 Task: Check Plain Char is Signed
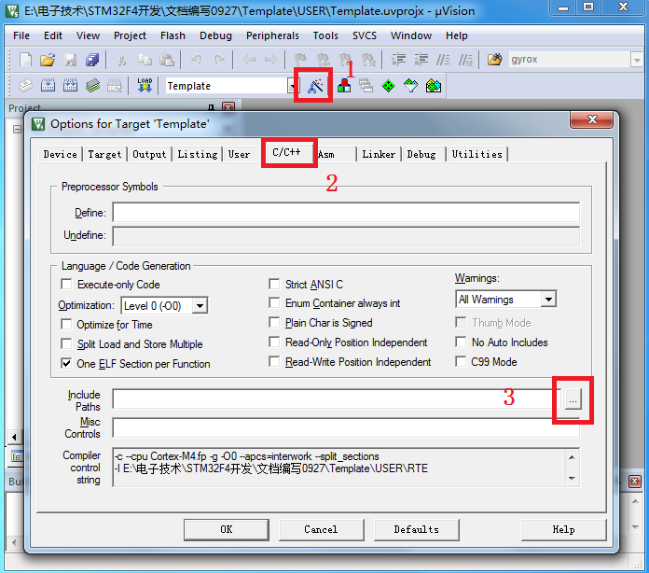pos(274,322)
